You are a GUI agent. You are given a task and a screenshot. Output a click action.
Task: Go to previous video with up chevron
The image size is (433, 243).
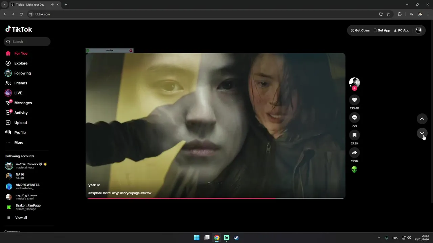(x=422, y=119)
